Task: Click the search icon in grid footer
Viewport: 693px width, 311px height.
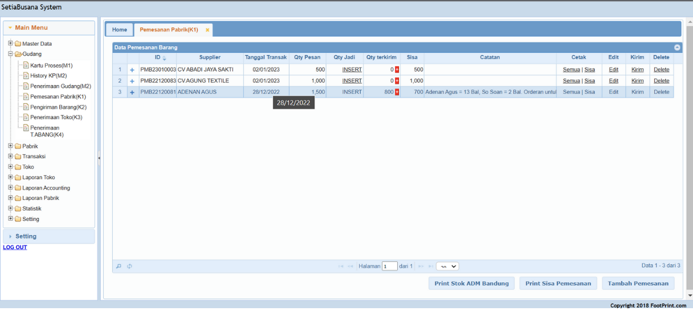Action: point(119,266)
